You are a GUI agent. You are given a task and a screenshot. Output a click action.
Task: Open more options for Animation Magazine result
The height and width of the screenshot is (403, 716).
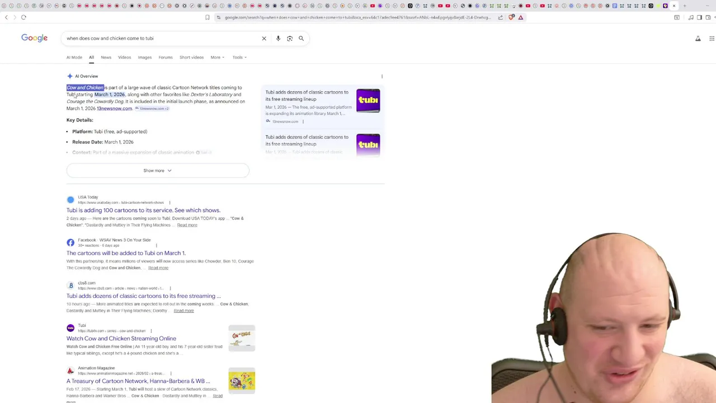171,373
